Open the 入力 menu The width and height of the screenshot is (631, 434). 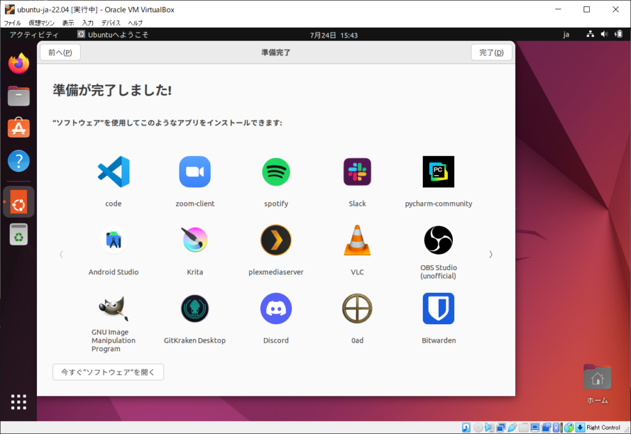click(88, 23)
